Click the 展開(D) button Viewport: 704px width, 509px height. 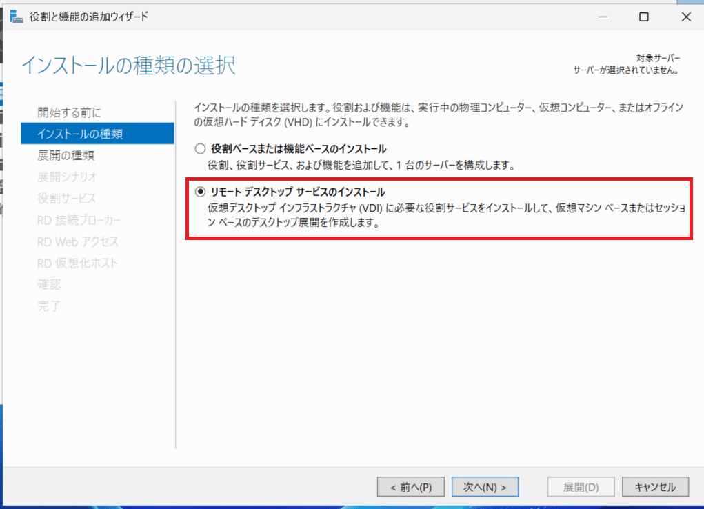[581, 487]
